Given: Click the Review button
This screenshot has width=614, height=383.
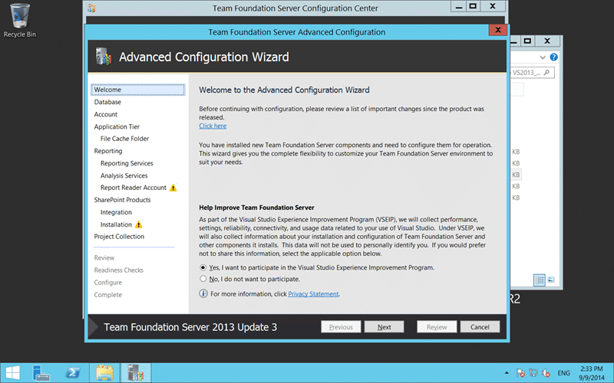Looking at the screenshot, I should pos(437,327).
